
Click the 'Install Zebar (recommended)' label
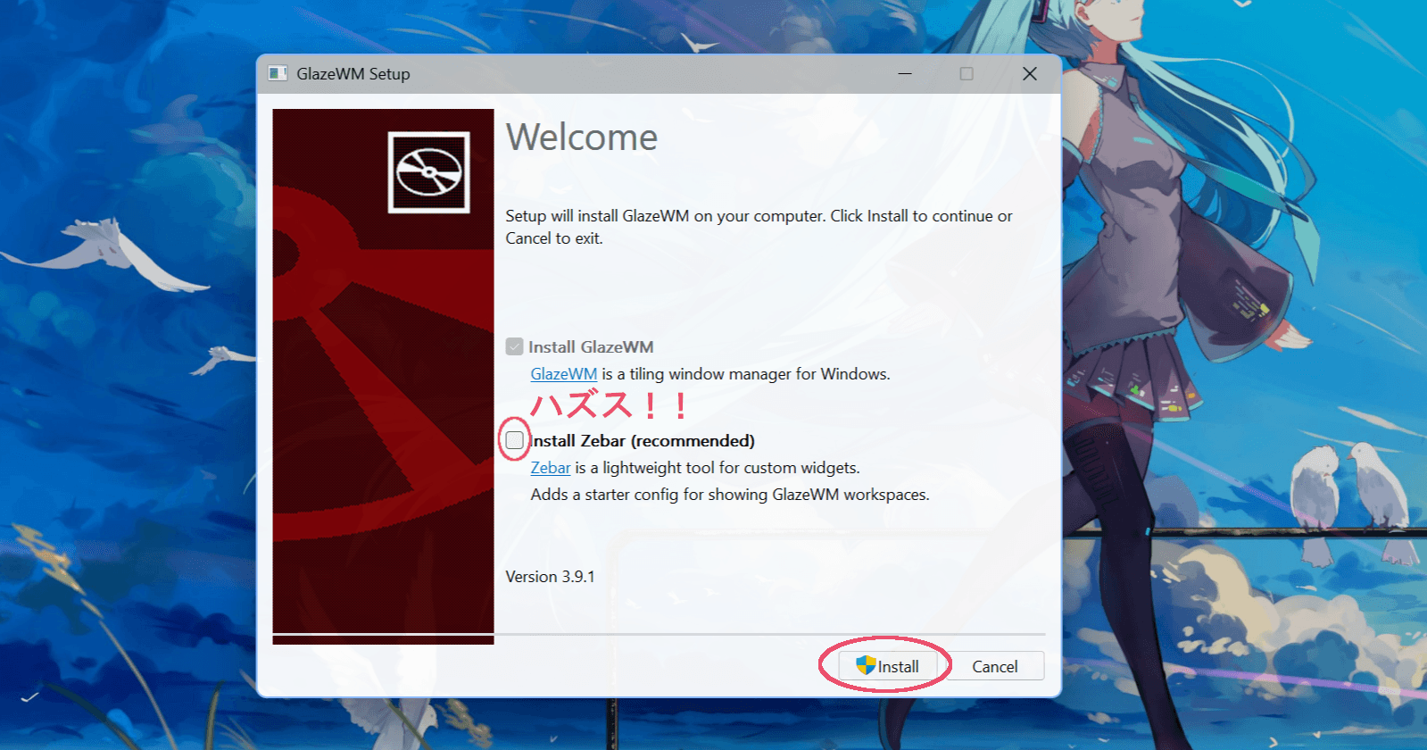coord(643,441)
